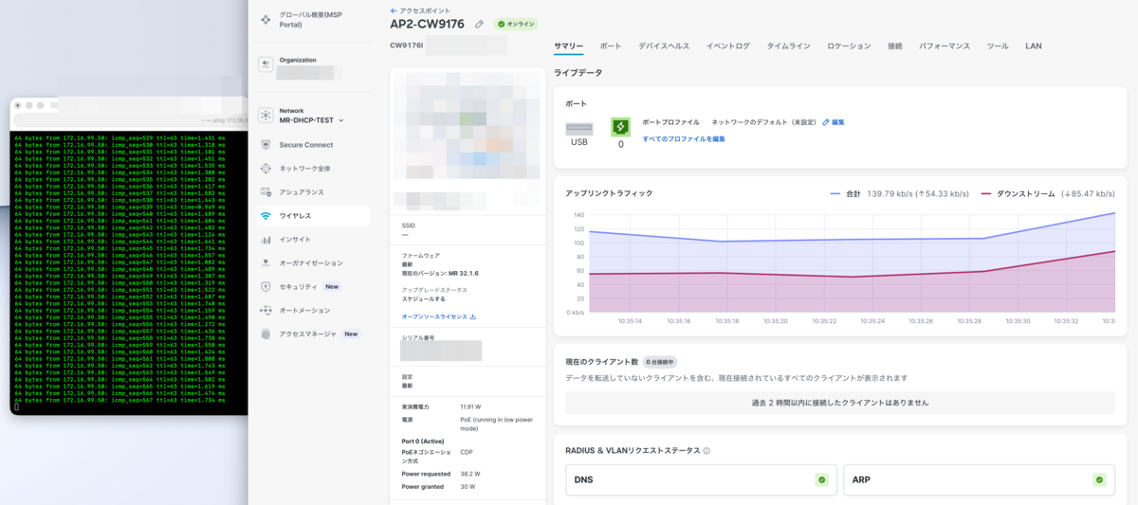1138x505 pixels.
Task: Click the AP2-CW9176 device title
Action: (x=427, y=25)
